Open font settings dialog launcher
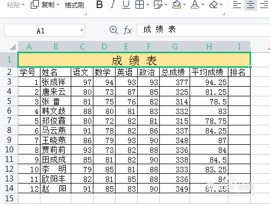This screenshot has width=270, height=204. coord(224,13)
